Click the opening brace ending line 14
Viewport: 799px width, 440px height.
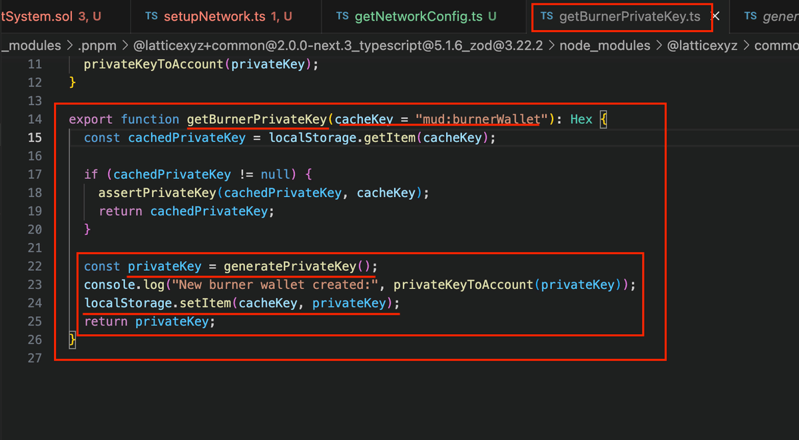604,120
